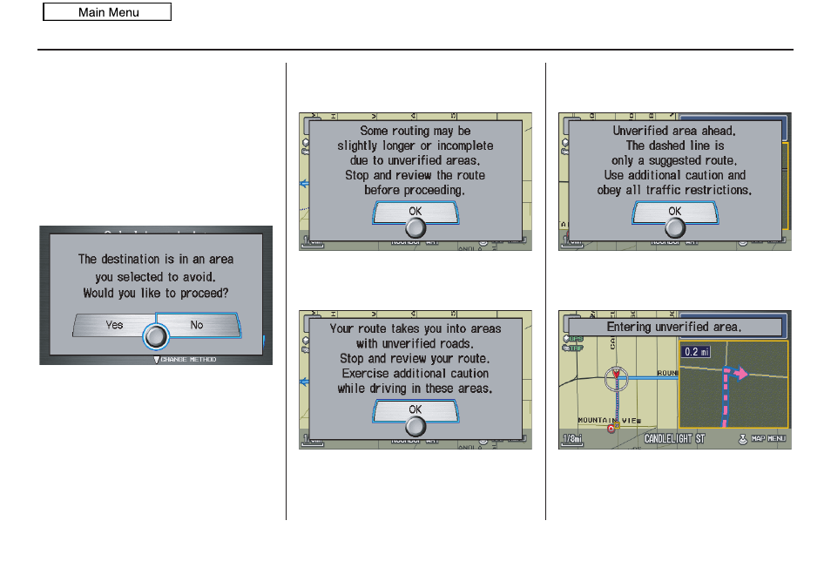
Task: Click the knob below OK in 'Some routing' dialog
Action: pyautogui.click(x=415, y=228)
